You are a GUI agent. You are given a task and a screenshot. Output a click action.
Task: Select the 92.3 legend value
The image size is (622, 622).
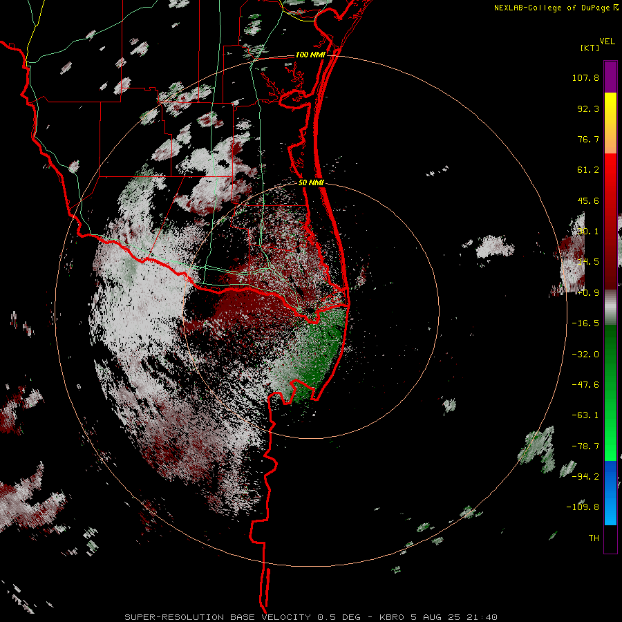[x=588, y=109]
